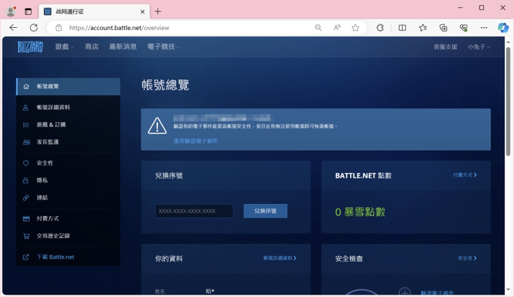Screen dimensions: 514x297
Task: Open 帳號詳細資料 in sidebar
Action: click(x=68, y=107)
